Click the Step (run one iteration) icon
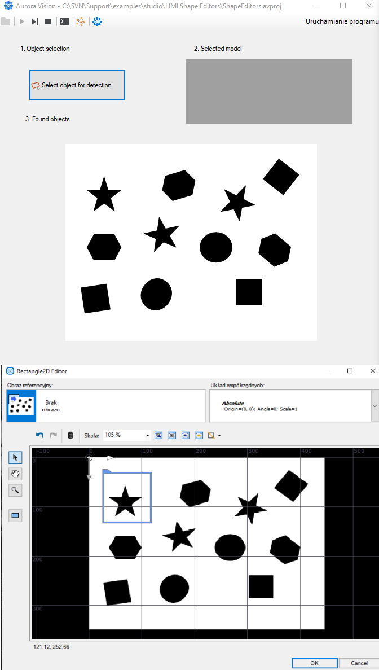 tap(35, 21)
